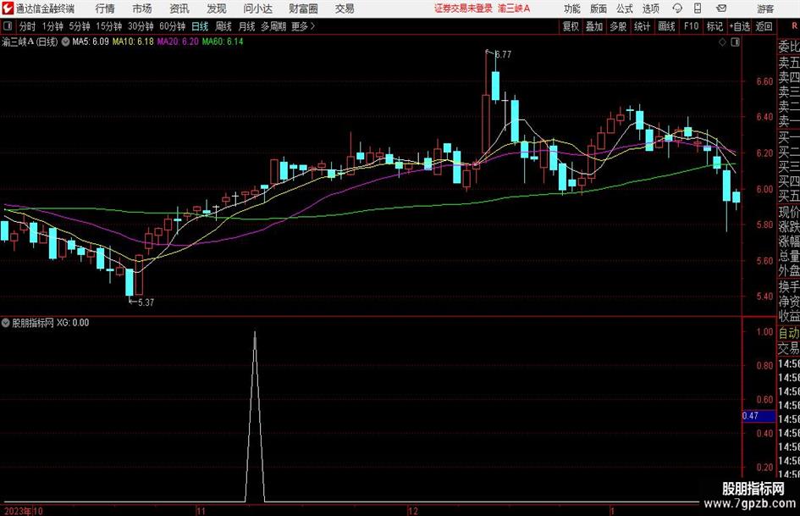Click the white XG signal spike
Screen dimensions: 800x516
pyautogui.click(x=255, y=416)
